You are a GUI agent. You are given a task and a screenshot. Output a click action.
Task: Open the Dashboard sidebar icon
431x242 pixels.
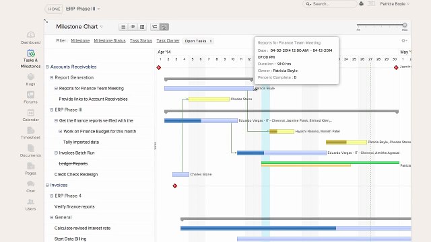[30, 35]
